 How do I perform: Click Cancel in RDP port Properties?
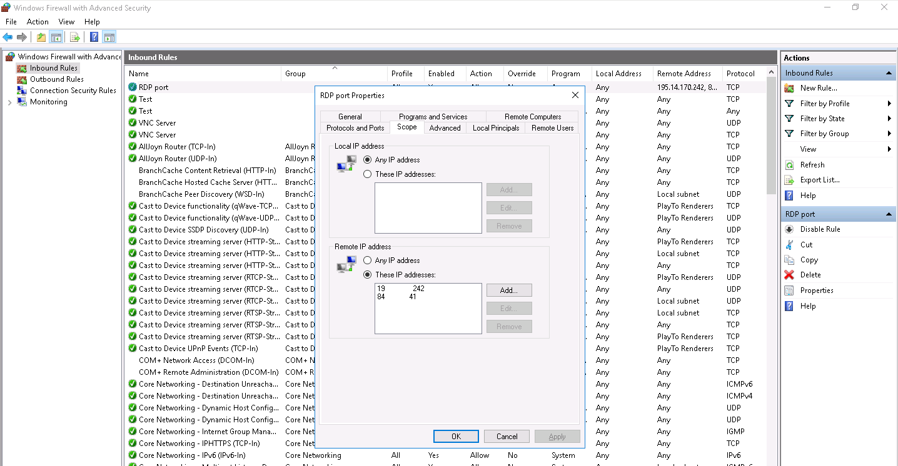pos(507,437)
